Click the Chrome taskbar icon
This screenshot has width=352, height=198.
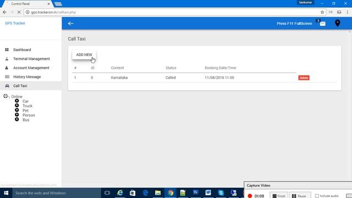[170, 193]
